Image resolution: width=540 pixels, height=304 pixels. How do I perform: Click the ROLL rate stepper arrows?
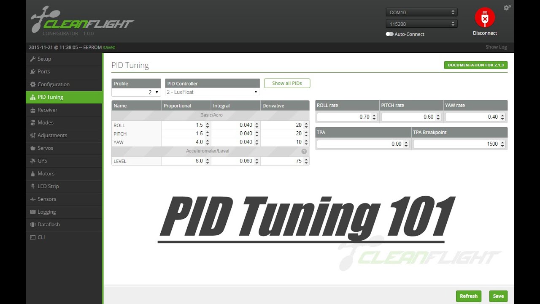point(374,117)
